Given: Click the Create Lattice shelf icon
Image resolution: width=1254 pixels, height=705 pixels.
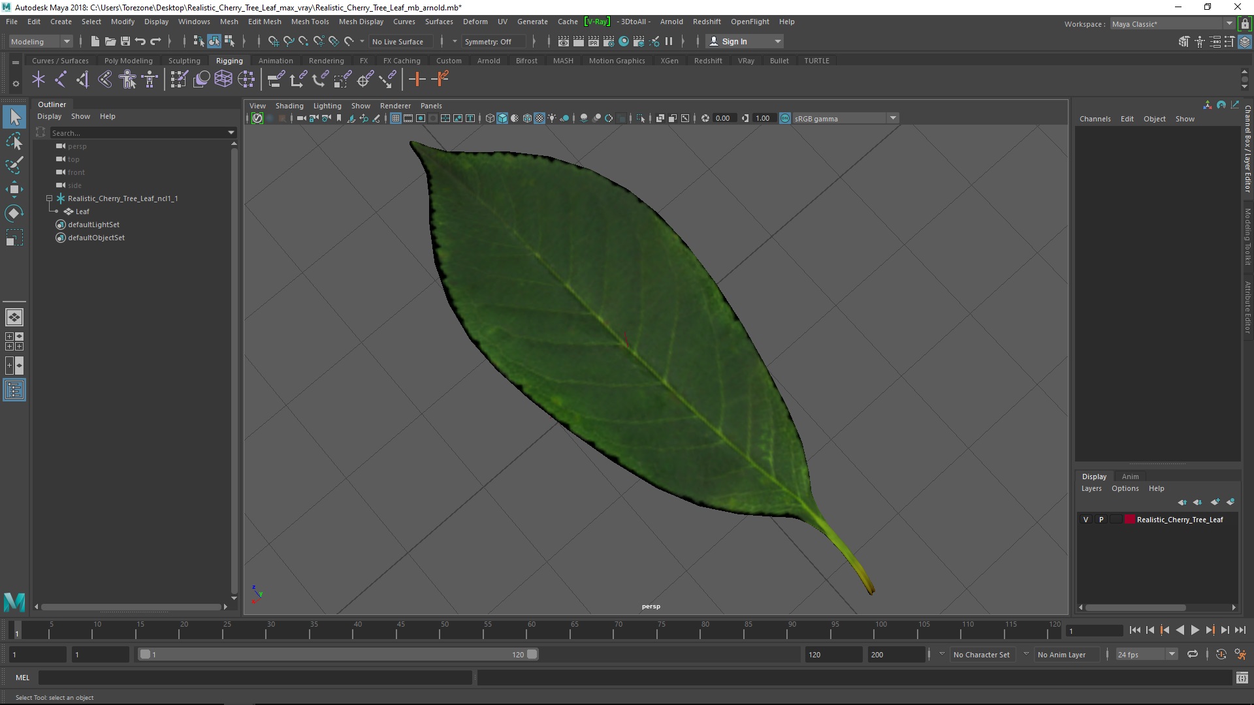Looking at the screenshot, I should 223,80.
